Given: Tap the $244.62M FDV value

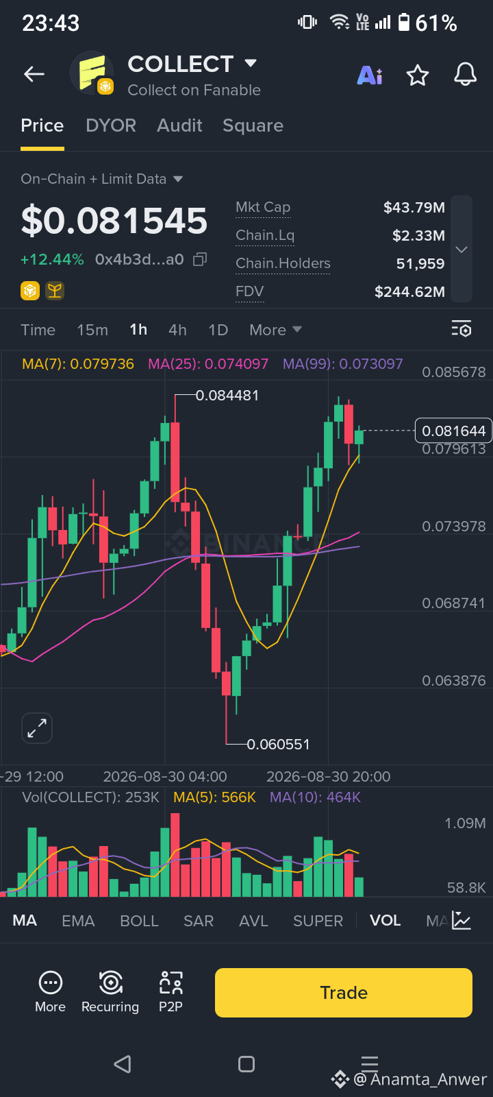Looking at the screenshot, I should 409,292.
